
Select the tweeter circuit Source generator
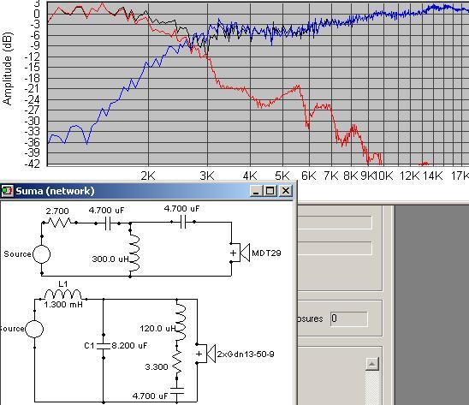(42, 254)
